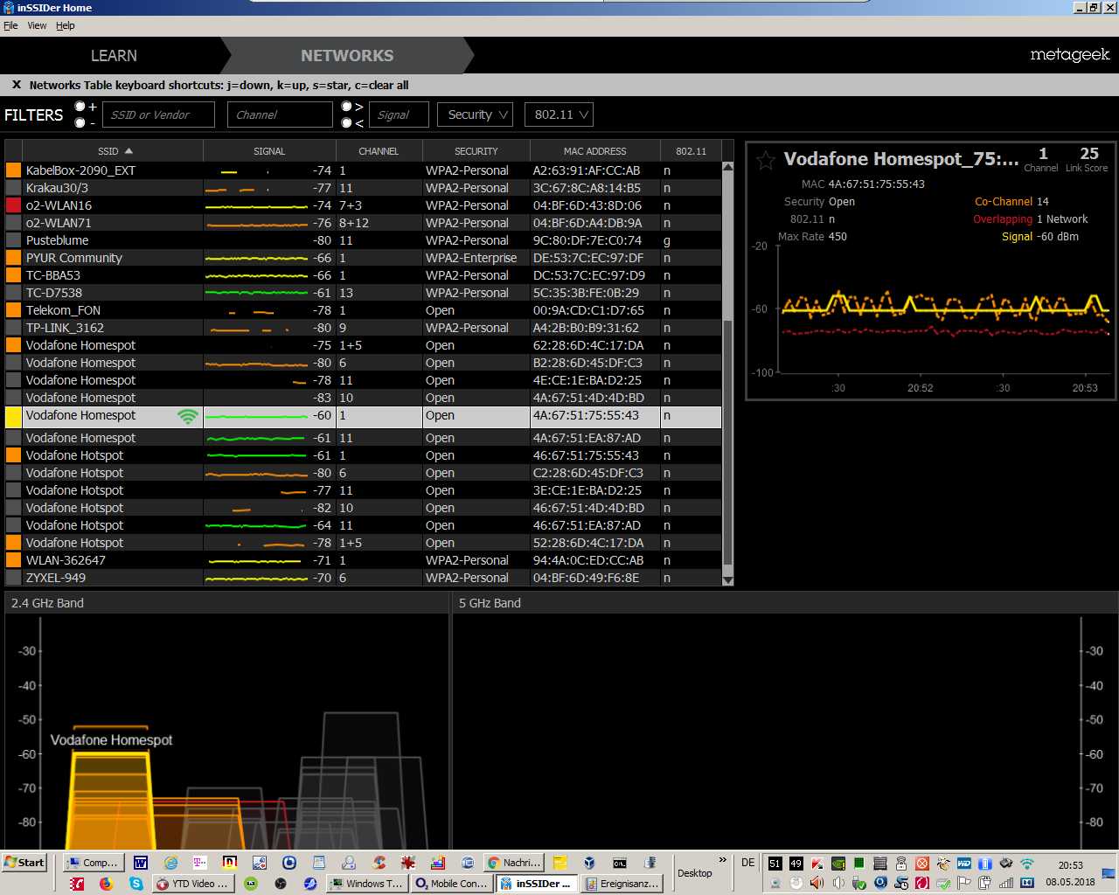Open the View menu
This screenshot has width=1119, height=895.
click(x=37, y=25)
